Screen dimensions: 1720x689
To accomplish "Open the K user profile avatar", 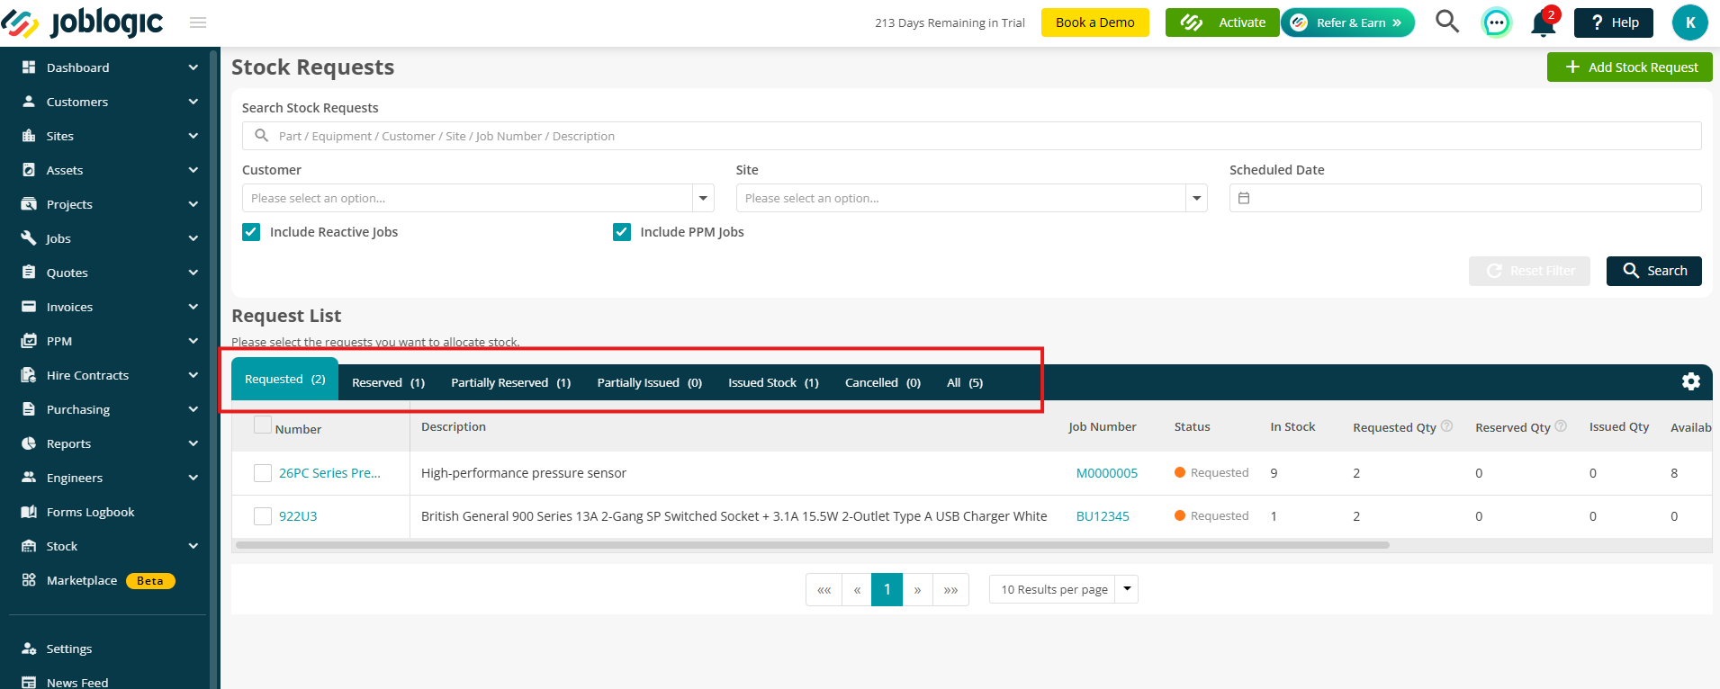I will [x=1689, y=22].
